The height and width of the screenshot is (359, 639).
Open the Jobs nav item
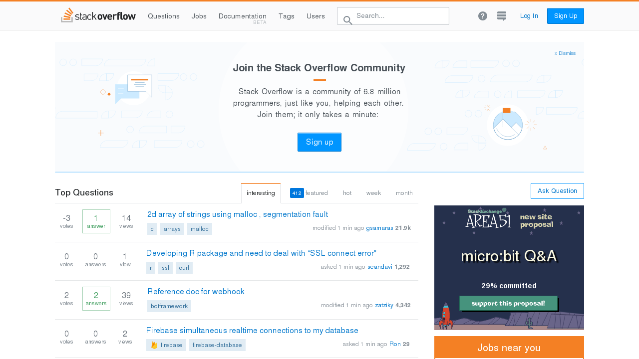[199, 16]
